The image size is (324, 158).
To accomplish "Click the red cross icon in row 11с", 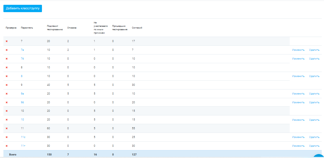I will (x=7, y=137).
